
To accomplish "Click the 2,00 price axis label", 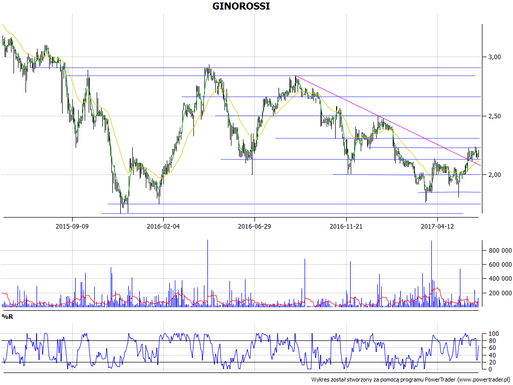I will tap(494, 175).
